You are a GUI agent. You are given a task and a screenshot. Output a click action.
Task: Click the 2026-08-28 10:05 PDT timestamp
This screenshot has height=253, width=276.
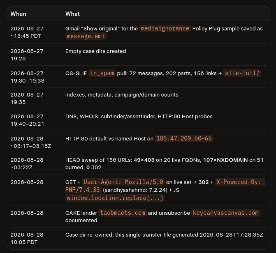(27, 238)
